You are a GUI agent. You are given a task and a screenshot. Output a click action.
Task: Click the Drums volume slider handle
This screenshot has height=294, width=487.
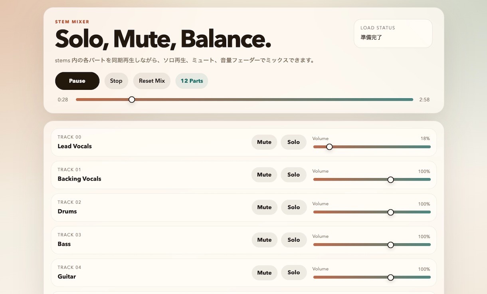coord(390,212)
